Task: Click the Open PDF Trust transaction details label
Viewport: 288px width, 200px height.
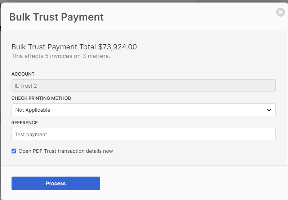Action: pos(66,151)
